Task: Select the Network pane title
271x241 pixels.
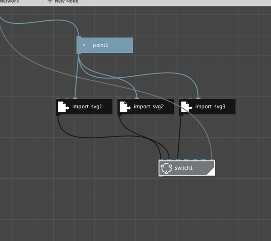Action: point(9,1)
